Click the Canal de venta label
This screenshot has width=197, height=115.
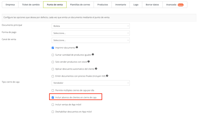9,39
